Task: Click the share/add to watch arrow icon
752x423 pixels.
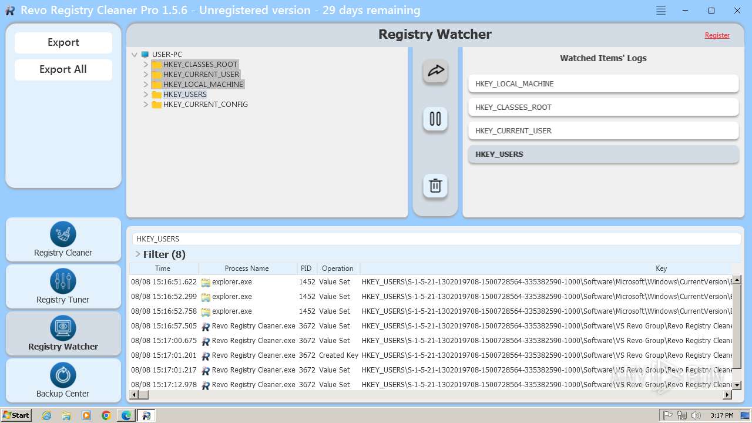Action: tap(435, 71)
